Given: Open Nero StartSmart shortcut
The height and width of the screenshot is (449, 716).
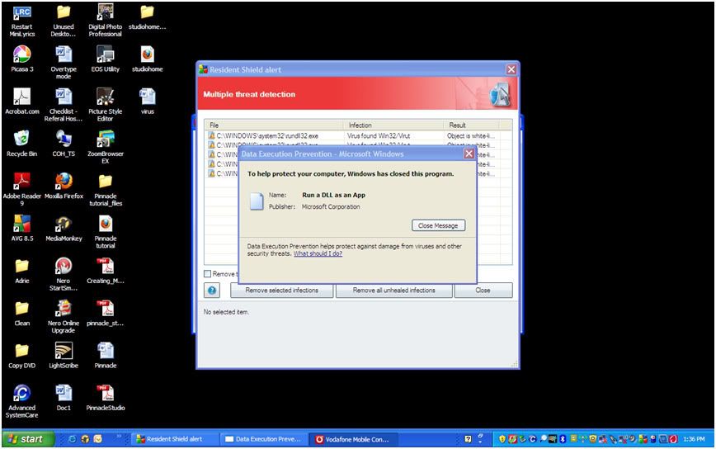Looking at the screenshot, I should (64, 275).
